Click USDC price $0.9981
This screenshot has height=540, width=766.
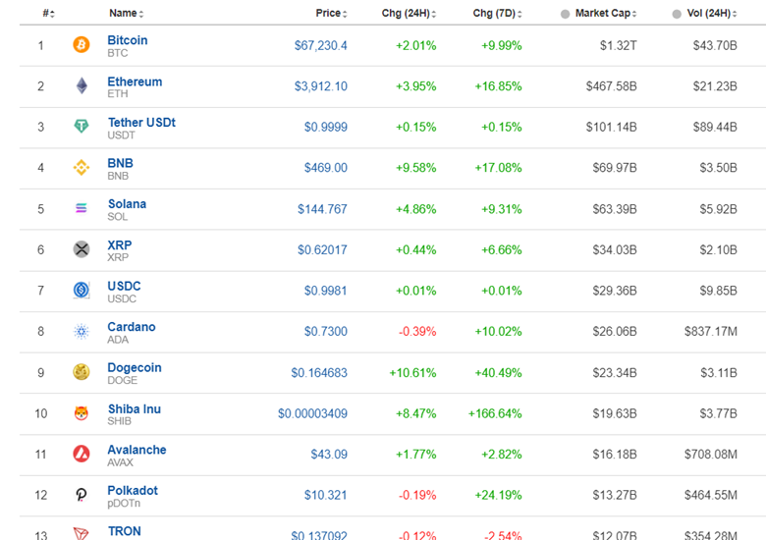(326, 291)
